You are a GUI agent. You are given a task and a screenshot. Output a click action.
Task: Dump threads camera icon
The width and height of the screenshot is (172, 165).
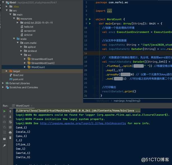(x=4, y=122)
